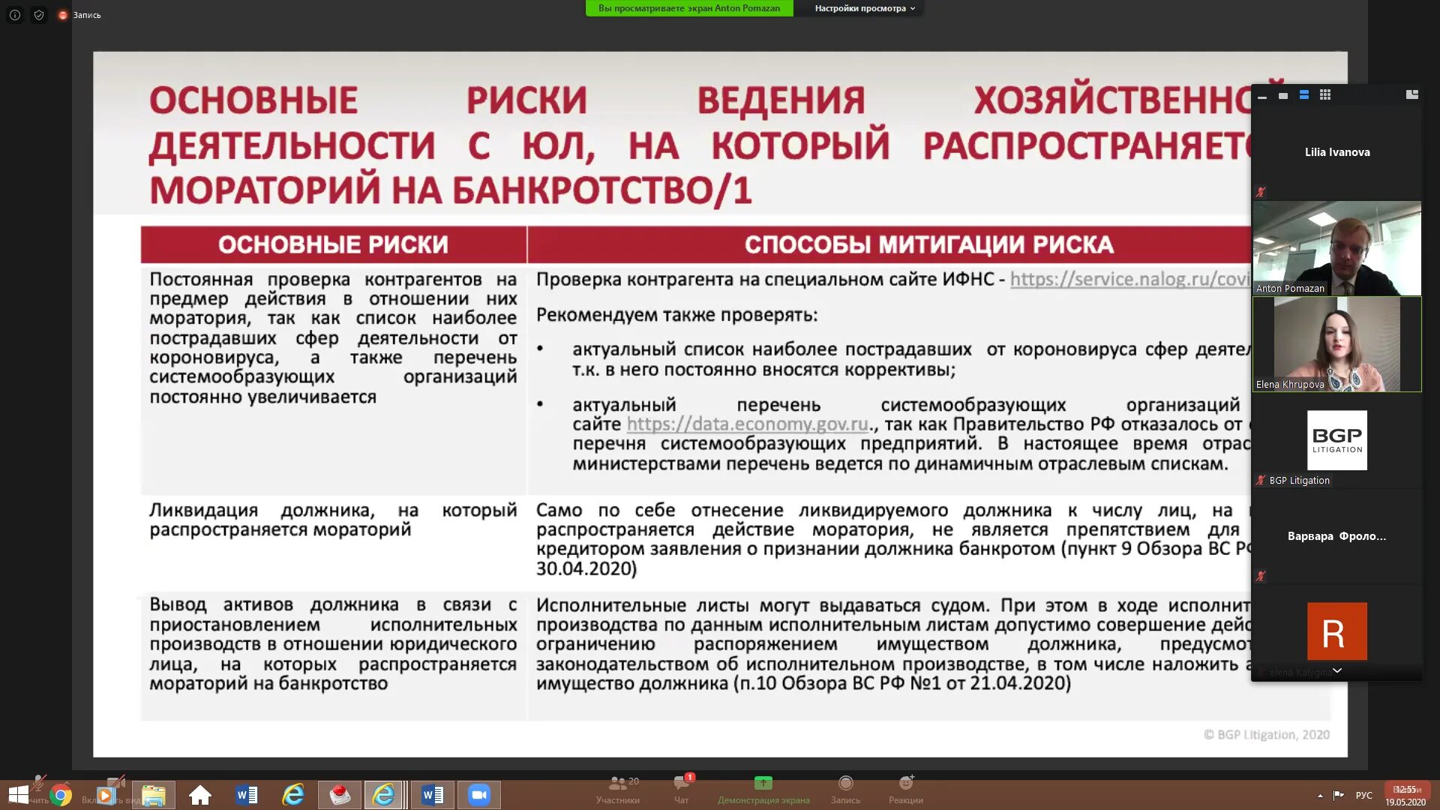This screenshot has height=810, width=1440.
Task: Select Elena Khrupova's video tile
Action: click(x=1336, y=344)
